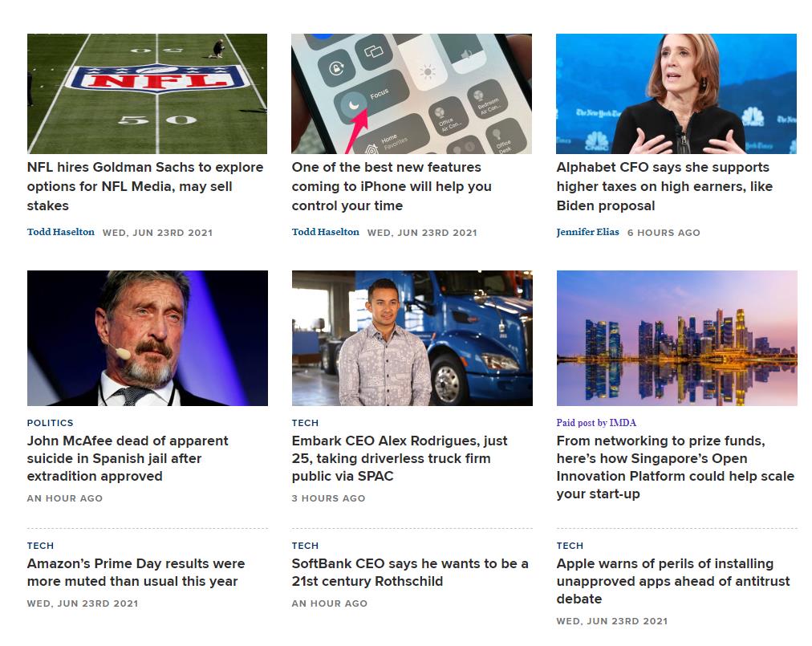This screenshot has width=812, height=646.
Task: Read Amazon's Prime Day results article
Action: click(x=136, y=572)
